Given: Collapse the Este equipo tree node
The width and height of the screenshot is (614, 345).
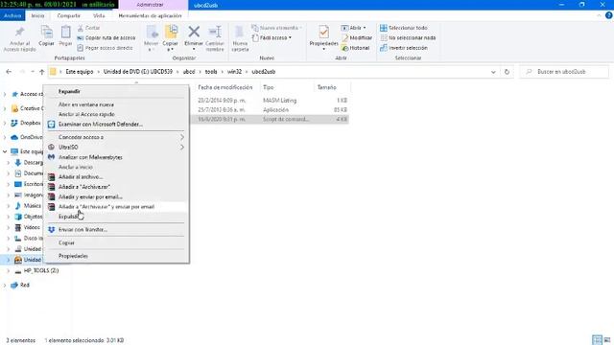Looking at the screenshot, I should [5, 151].
